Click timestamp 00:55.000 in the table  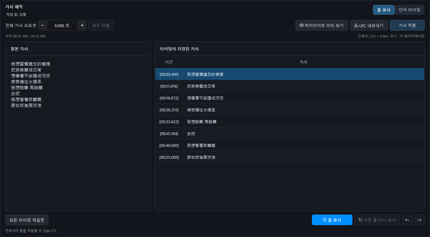click(169, 157)
